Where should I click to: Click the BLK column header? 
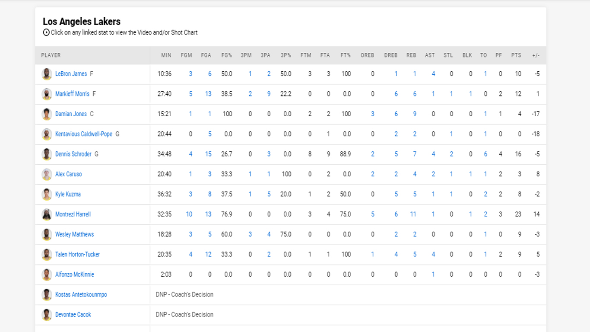pos(467,55)
